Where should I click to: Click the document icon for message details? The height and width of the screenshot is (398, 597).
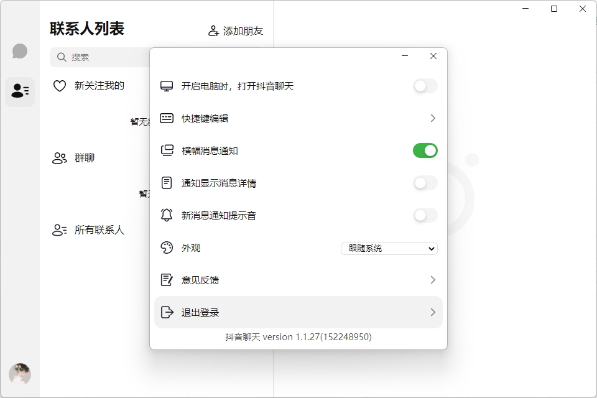pyautogui.click(x=167, y=183)
